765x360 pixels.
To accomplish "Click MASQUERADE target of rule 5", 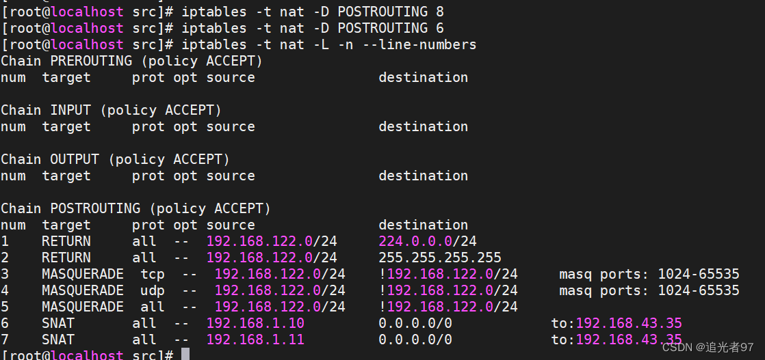I will pyautogui.click(x=82, y=307).
